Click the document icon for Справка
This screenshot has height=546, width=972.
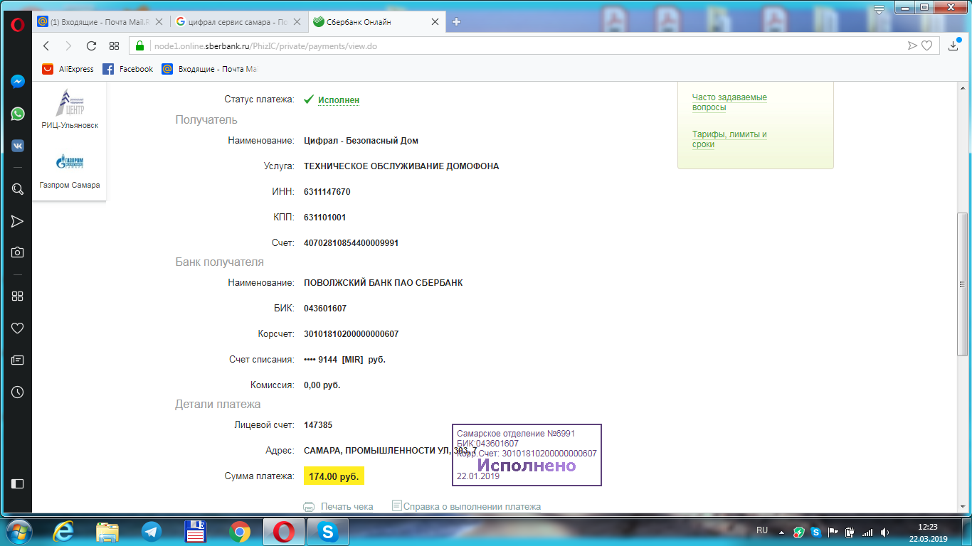[397, 505]
